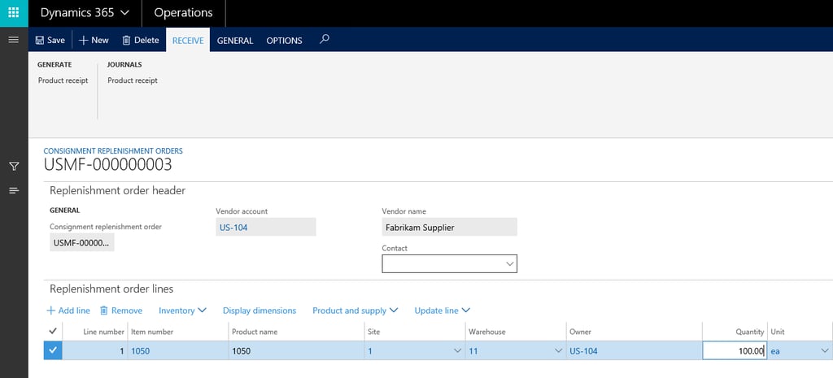Click the Unit column header
833x378 pixels.
click(777, 332)
